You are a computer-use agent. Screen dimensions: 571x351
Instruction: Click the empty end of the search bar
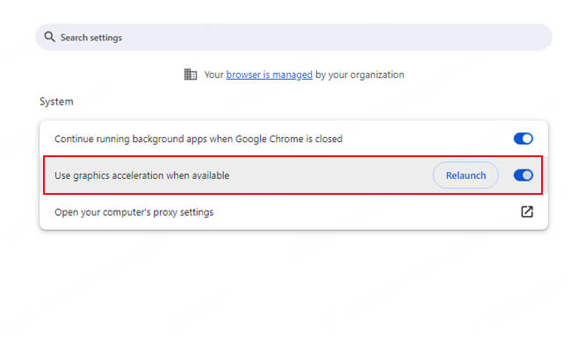[492, 38]
